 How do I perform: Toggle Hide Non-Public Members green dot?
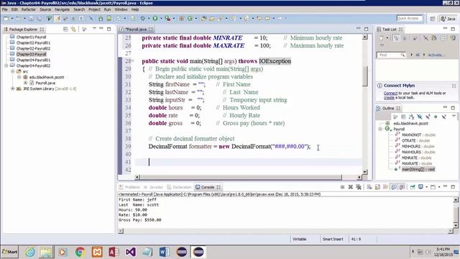tap(436, 117)
